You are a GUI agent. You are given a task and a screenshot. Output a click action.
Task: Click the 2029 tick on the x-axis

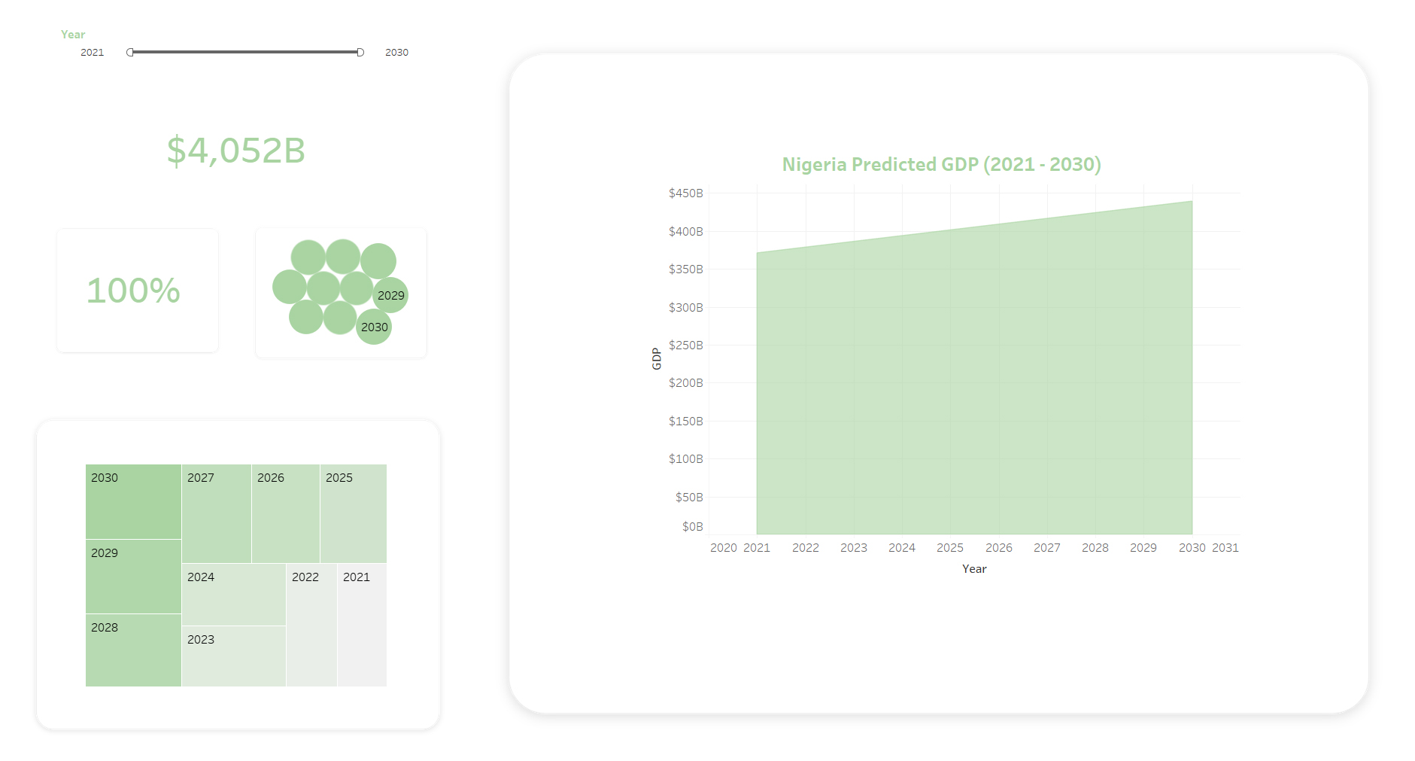pos(1143,548)
